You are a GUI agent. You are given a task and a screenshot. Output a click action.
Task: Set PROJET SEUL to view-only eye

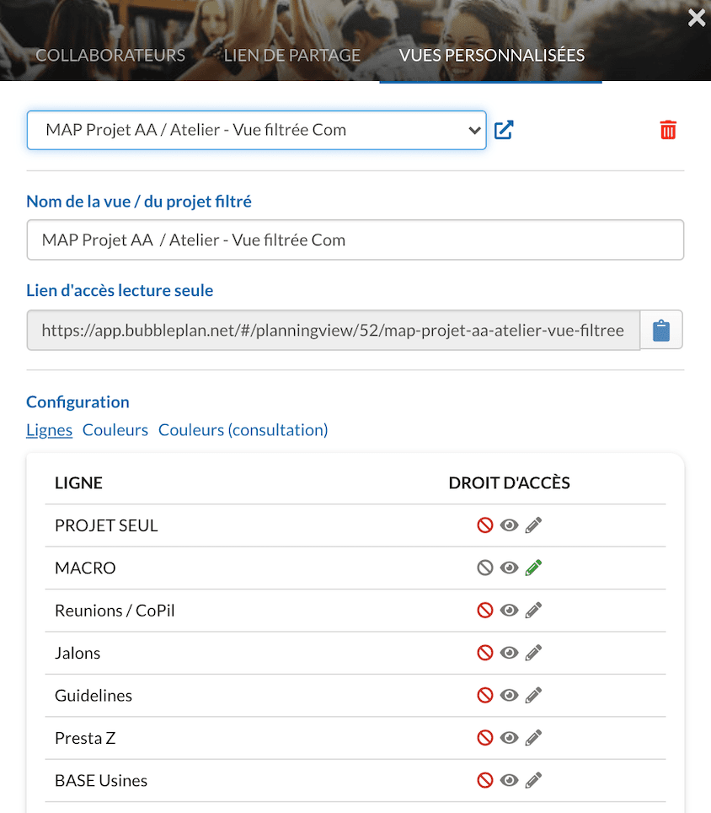(x=509, y=525)
